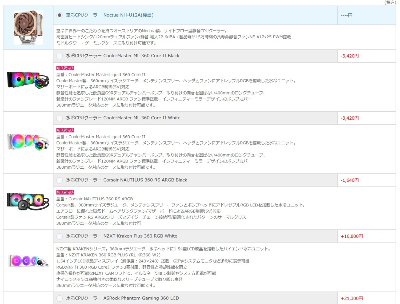This screenshot has height=304, width=400.
Task: Click the +21,300円 price for ASRock Phantom
Action: point(352,298)
